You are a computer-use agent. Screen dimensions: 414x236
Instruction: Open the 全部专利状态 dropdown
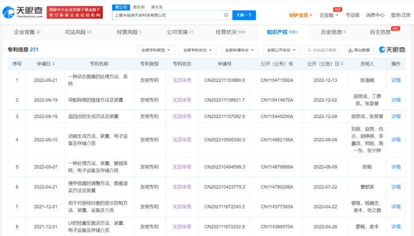pyautogui.click(x=198, y=50)
